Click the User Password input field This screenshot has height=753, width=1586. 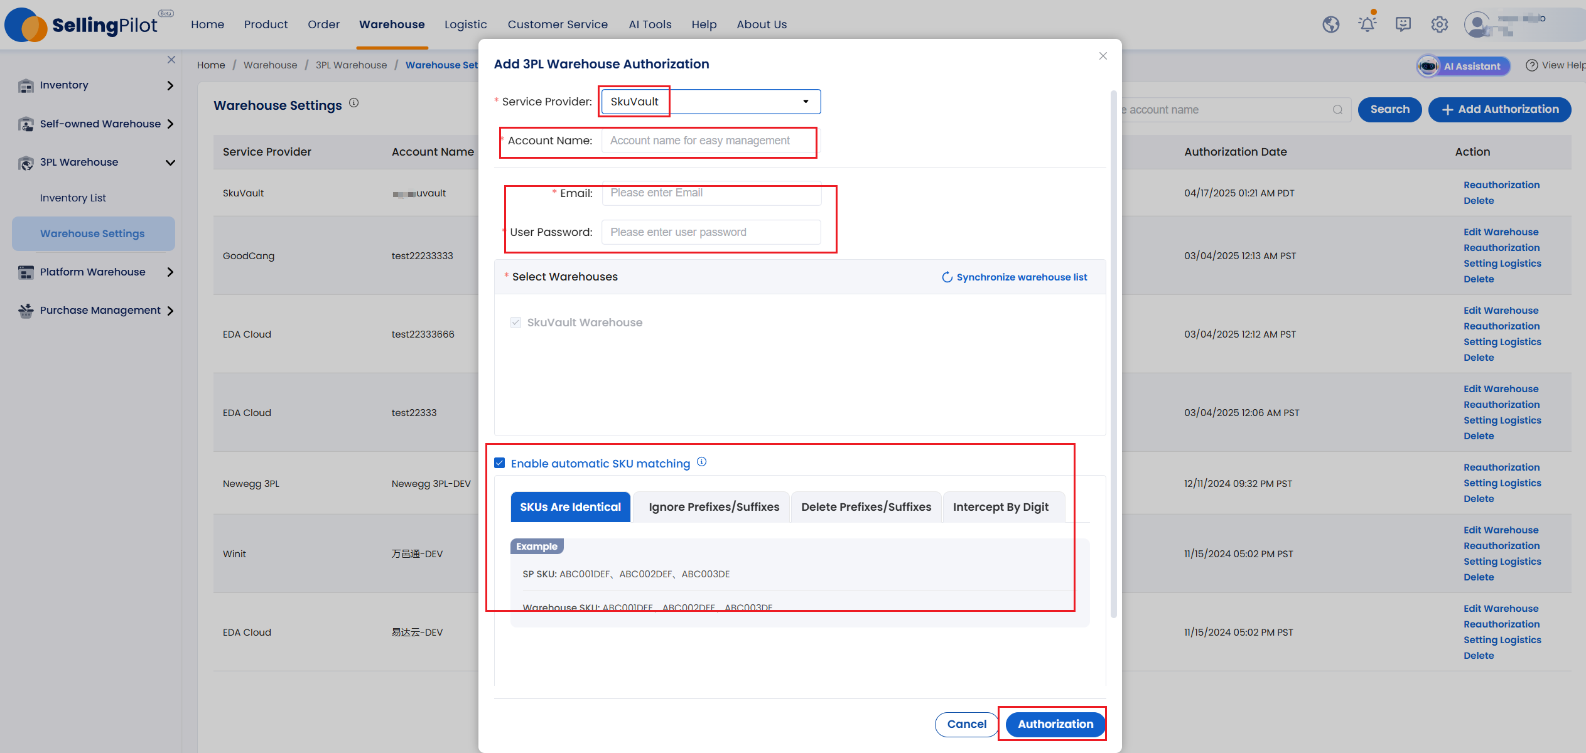[711, 232]
